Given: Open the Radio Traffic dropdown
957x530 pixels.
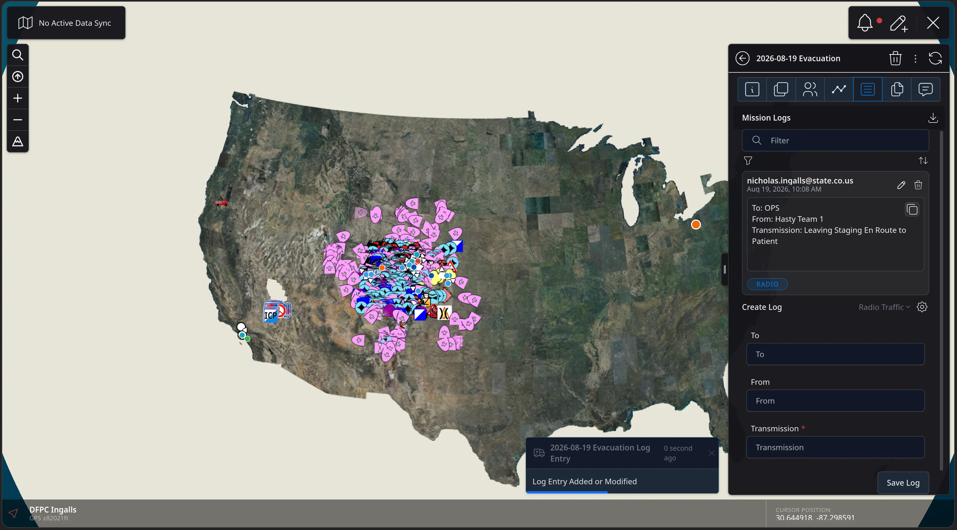Looking at the screenshot, I should click(x=884, y=307).
